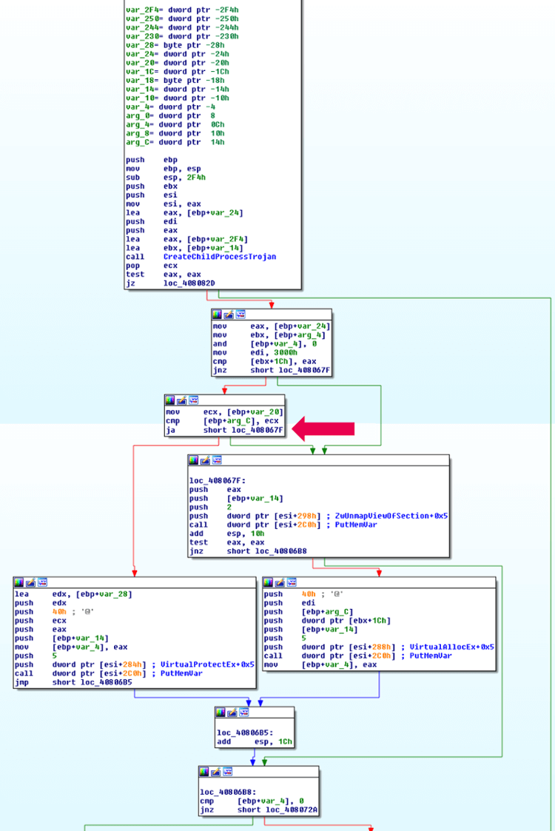Click group icon on 'mov ecx, [ebp+var_20]' node
Viewport: 555px width, 831px height.
coord(193,400)
